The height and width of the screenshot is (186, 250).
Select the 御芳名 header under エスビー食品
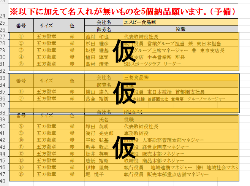coord(104,29)
